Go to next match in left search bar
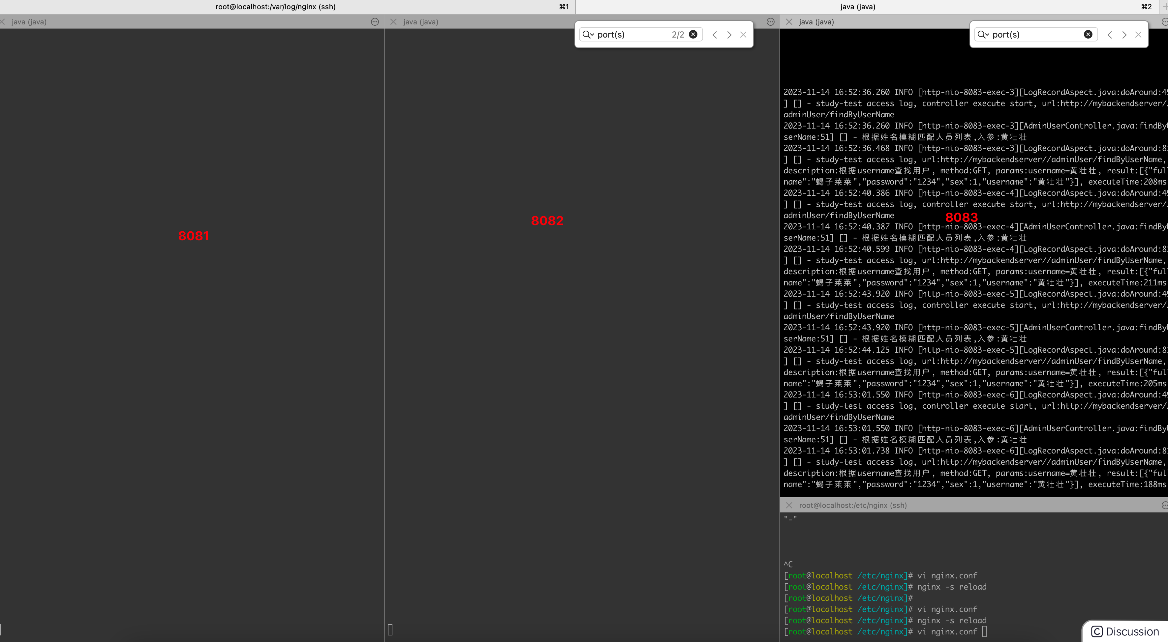The image size is (1168, 642). pyautogui.click(x=729, y=35)
